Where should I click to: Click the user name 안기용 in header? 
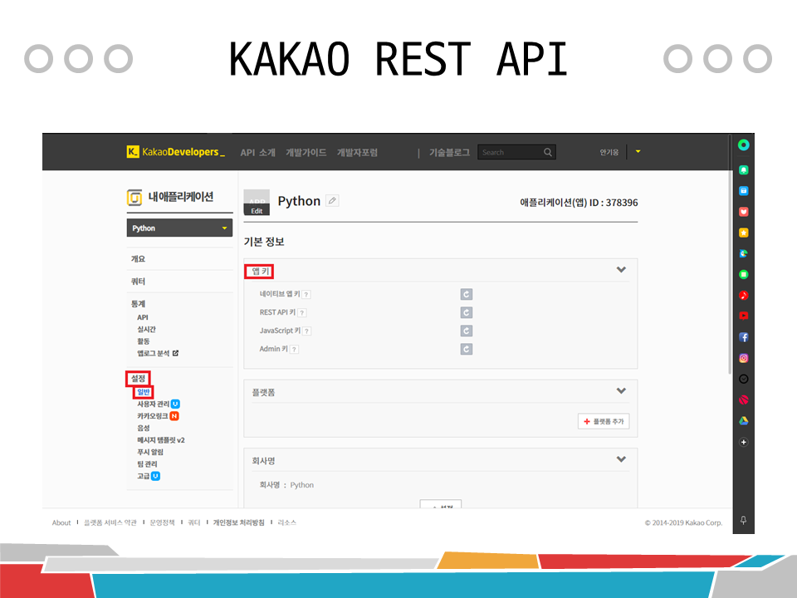[609, 152]
